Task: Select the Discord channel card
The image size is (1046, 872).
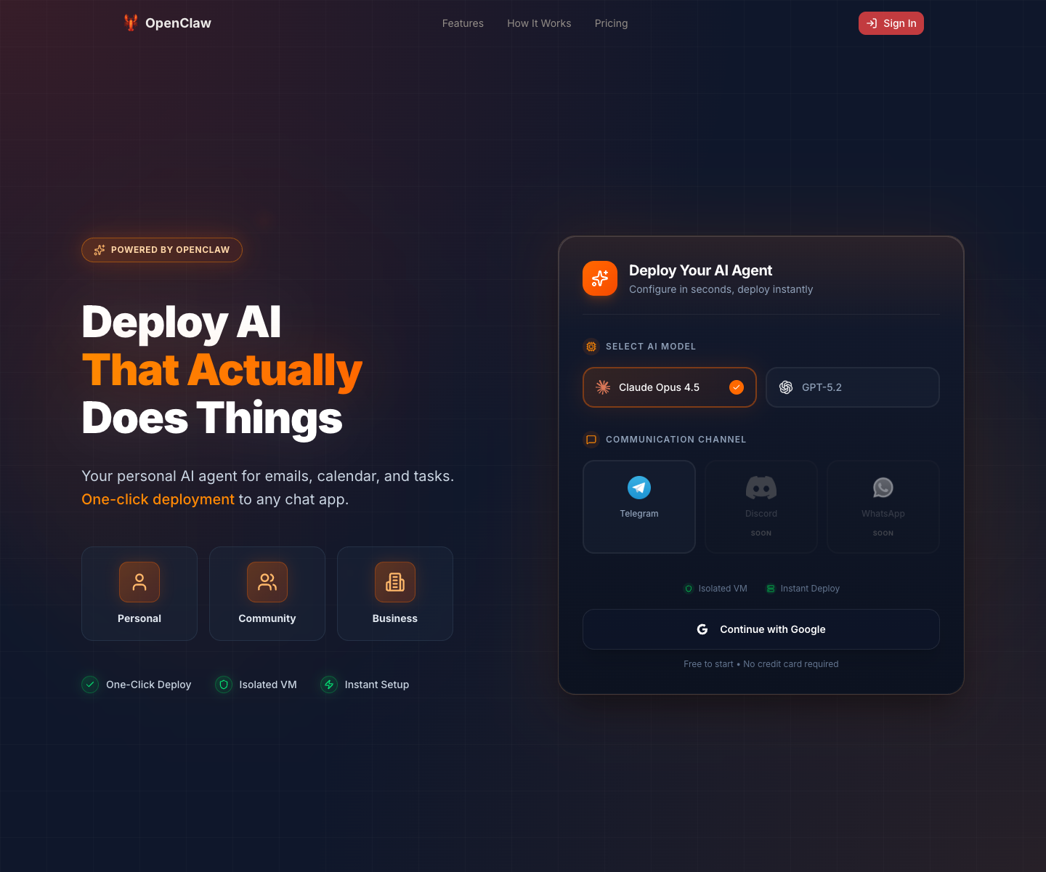Action: [761, 506]
